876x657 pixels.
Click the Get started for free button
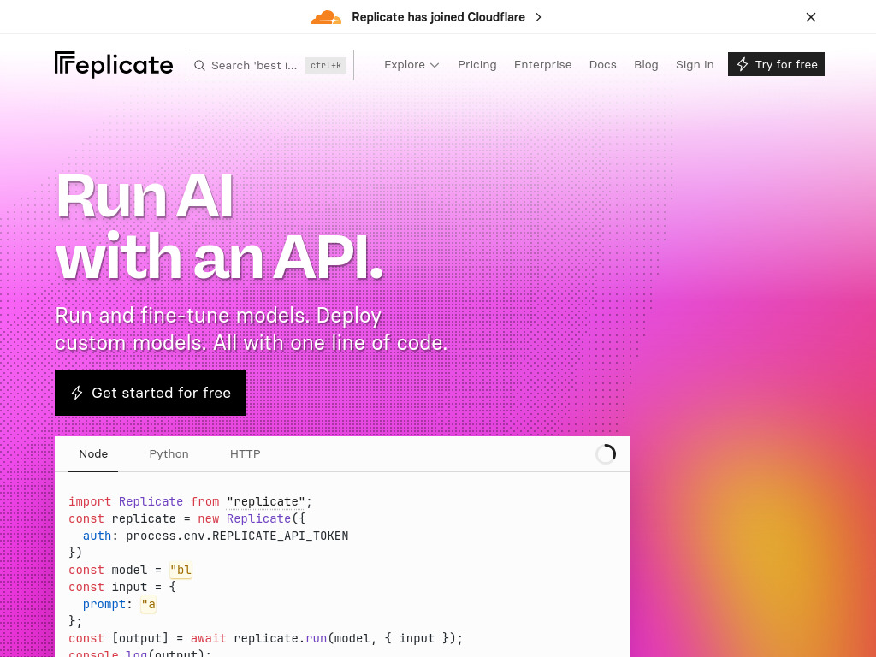pyautogui.click(x=150, y=393)
